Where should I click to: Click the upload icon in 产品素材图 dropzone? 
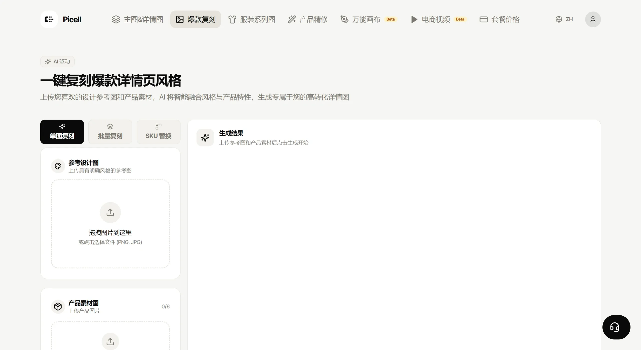110,341
